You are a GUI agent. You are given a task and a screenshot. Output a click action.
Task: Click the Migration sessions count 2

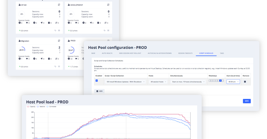tap(59, 47)
